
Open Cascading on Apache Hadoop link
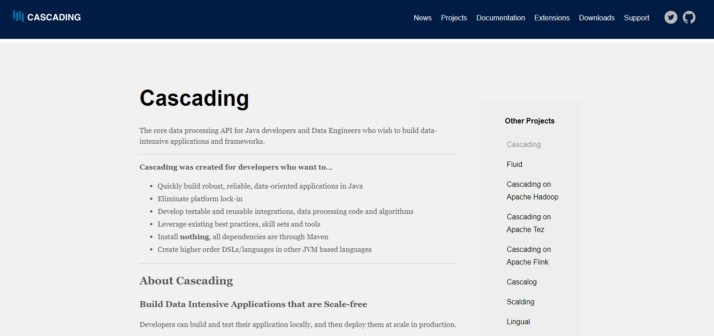pyautogui.click(x=533, y=190)
